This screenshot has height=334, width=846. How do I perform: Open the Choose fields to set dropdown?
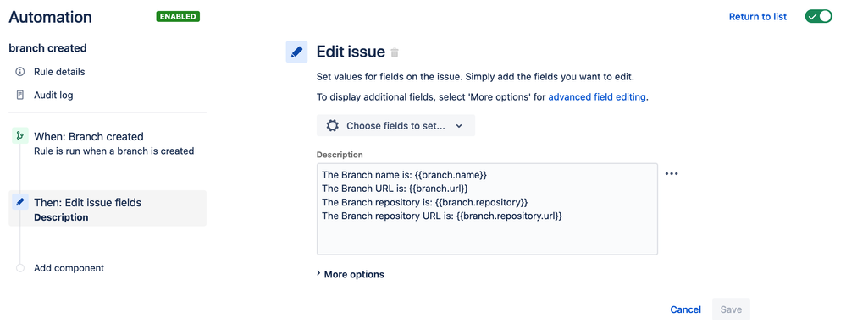[x=395, y=125]
